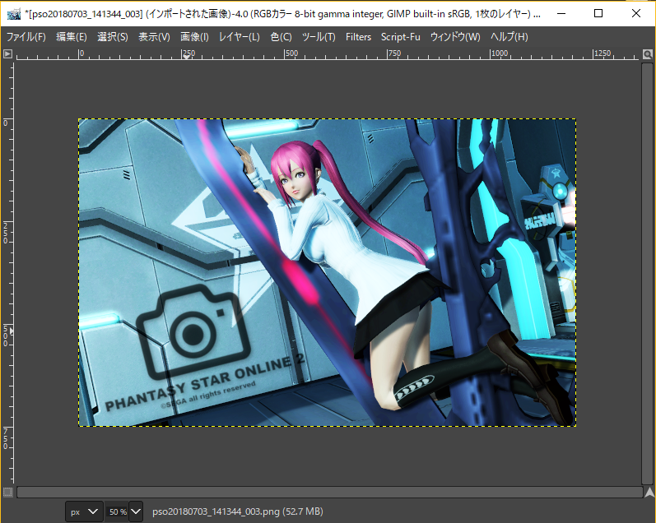Toggle Quick Mask button at bottom left
Viewport: 656px width, 523px height.
pos(7,492)
